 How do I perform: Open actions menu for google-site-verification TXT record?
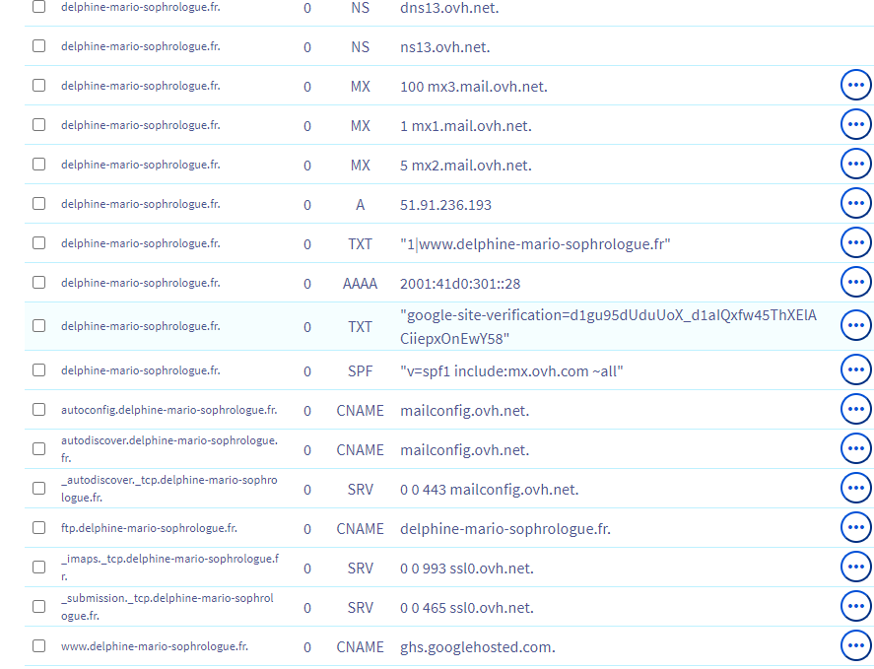(x=855, y=326)
